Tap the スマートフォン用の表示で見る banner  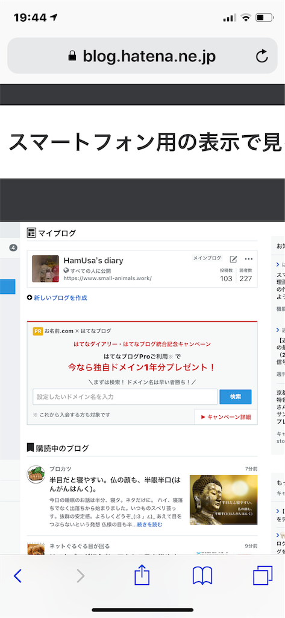(x=142, y=142)
